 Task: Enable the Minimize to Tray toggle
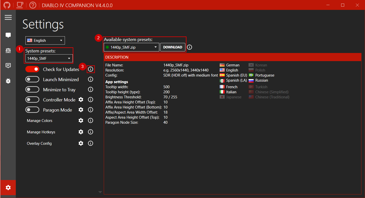coord(32,89)
